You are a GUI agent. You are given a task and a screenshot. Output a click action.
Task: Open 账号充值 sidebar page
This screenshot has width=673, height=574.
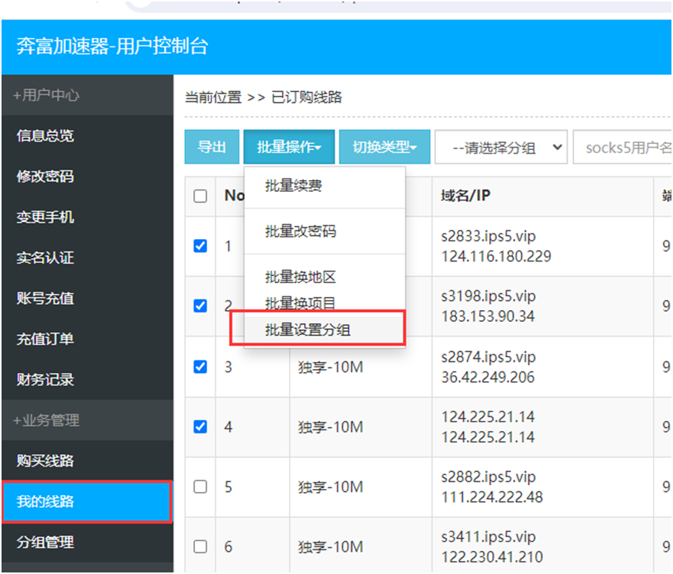click(46, 298)
